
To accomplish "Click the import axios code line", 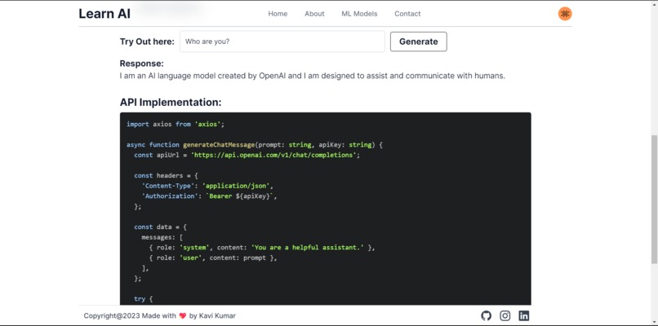I will (x=176, y=124).
